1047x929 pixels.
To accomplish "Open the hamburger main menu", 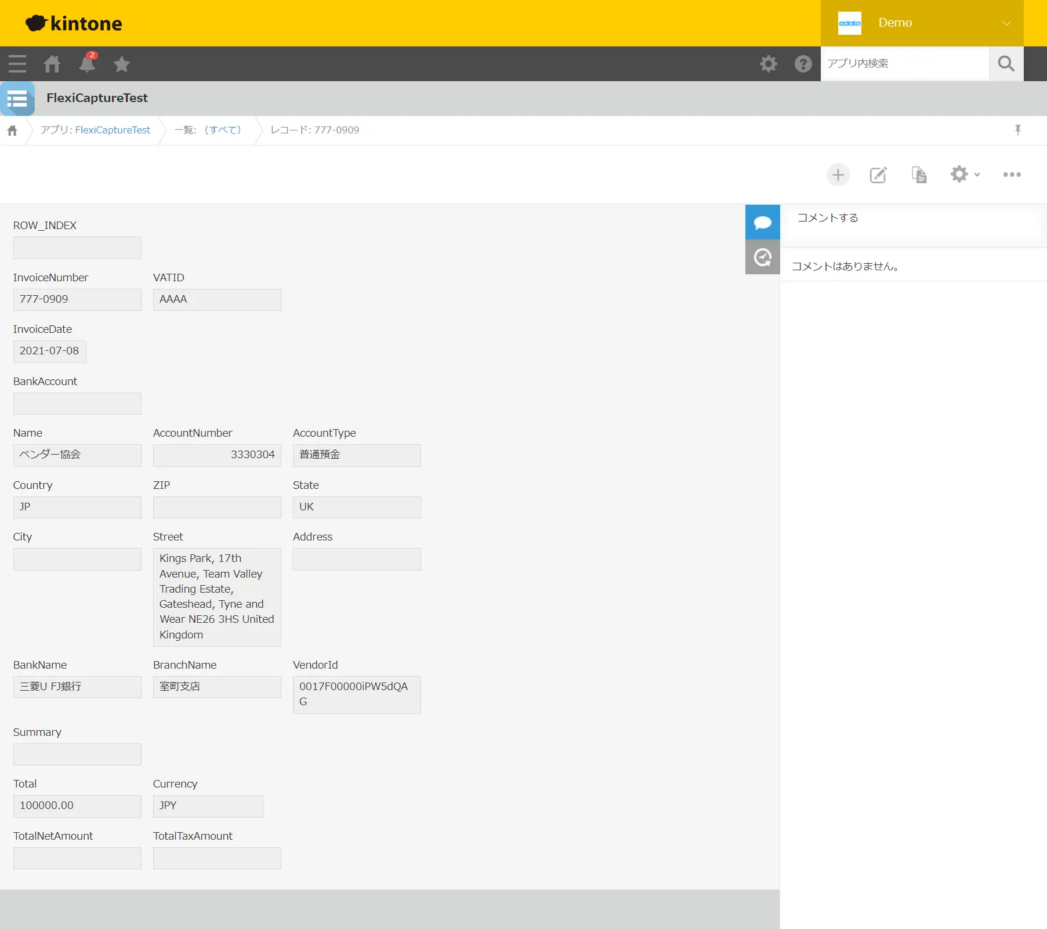I will coord(17,64).
